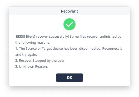Click 'the following reasons:' line

click(x=33, y=43)
